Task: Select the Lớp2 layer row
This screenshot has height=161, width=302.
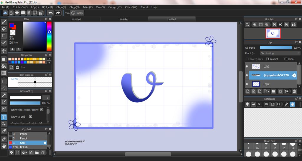Action: click(x=271, y=84)
